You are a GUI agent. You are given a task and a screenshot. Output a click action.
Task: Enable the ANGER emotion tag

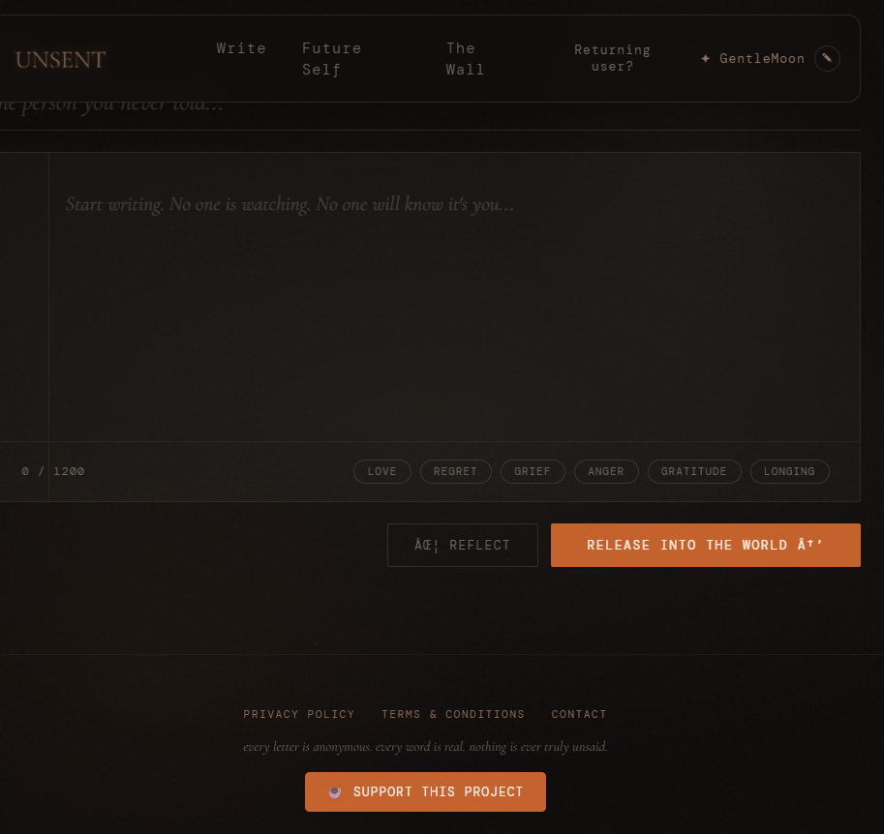tap(606, 471)
